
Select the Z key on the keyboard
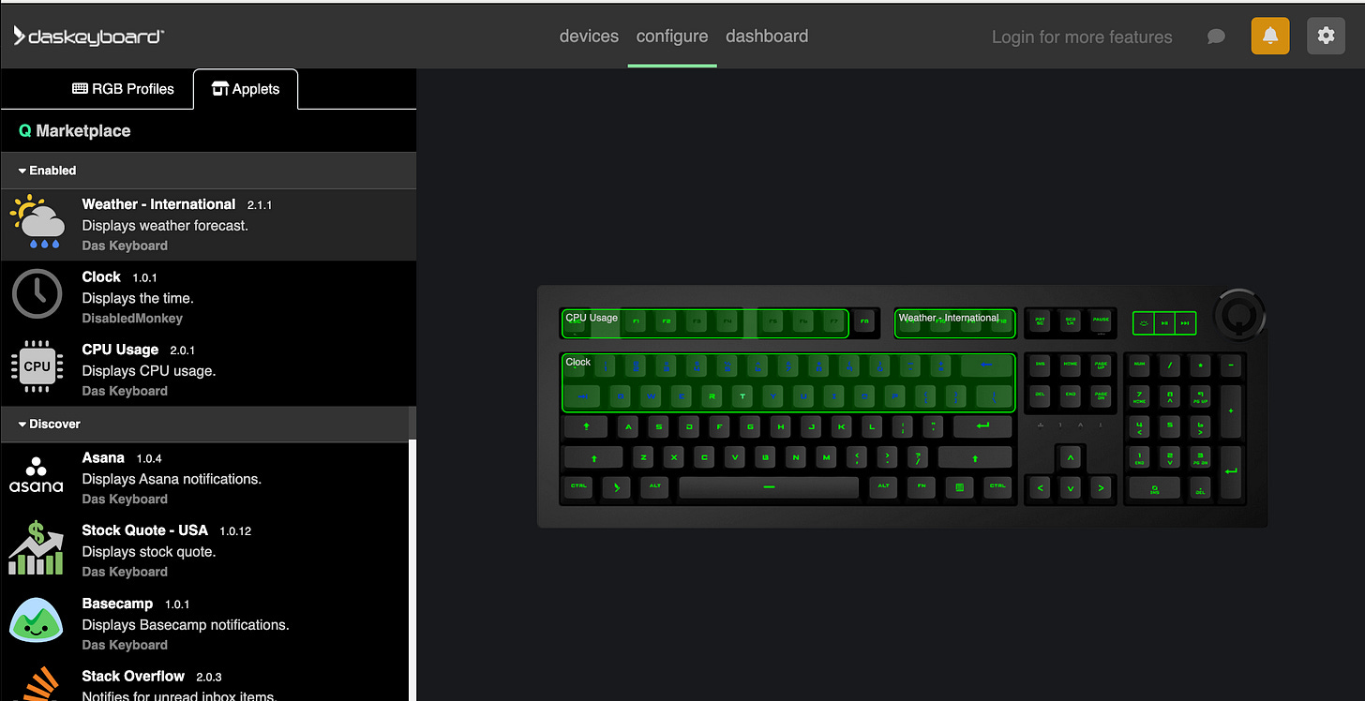click(x=643, y=457)
